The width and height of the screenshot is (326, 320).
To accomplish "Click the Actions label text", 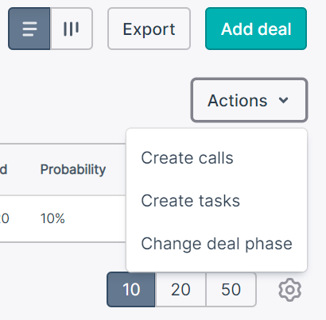I will click(238, 101).
